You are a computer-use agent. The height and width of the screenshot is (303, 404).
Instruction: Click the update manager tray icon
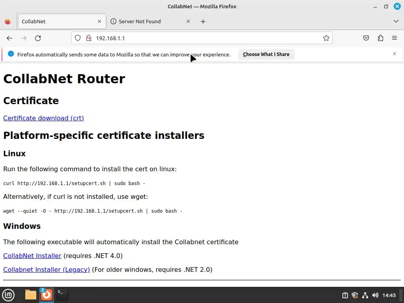tap(345, 295)
